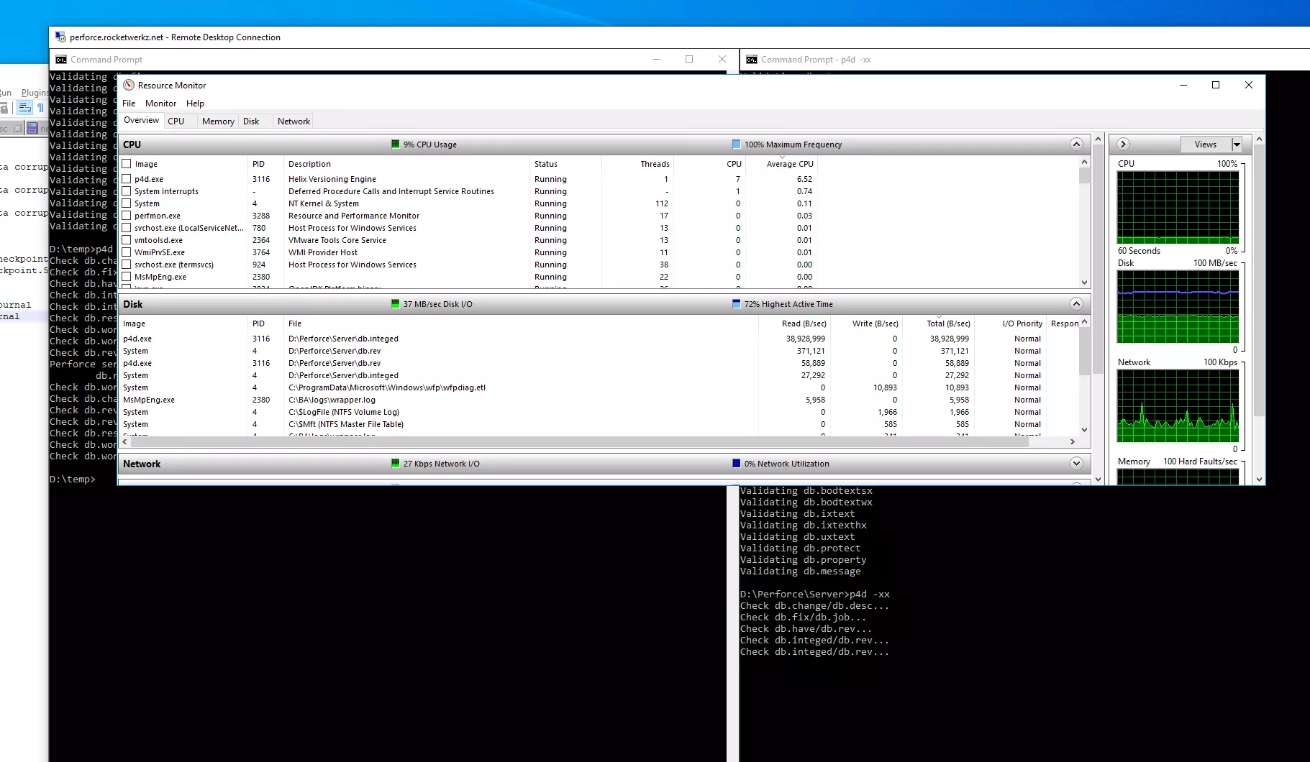Click the green Network I/O indicator square

395,463
